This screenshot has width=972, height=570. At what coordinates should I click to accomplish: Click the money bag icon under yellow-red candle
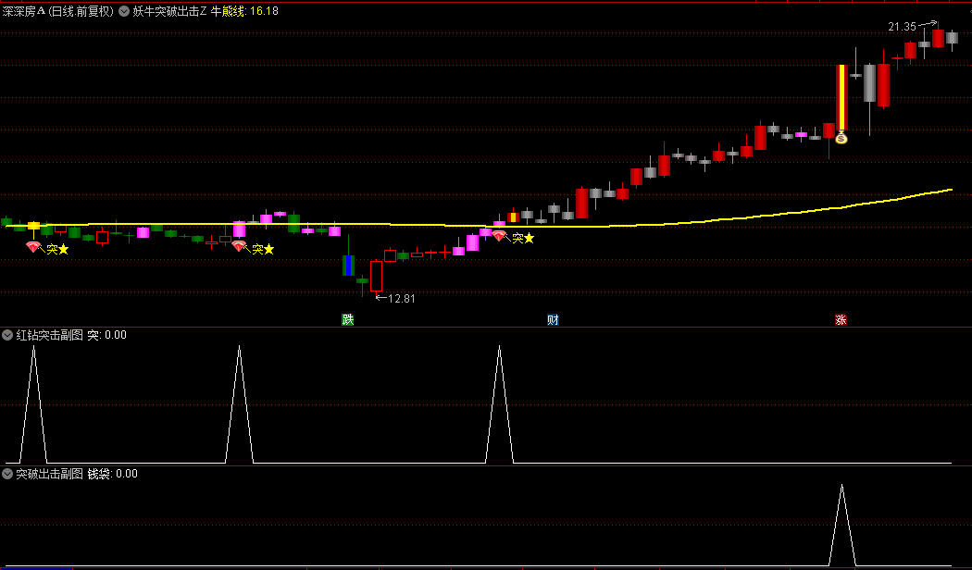coord(841,138)
